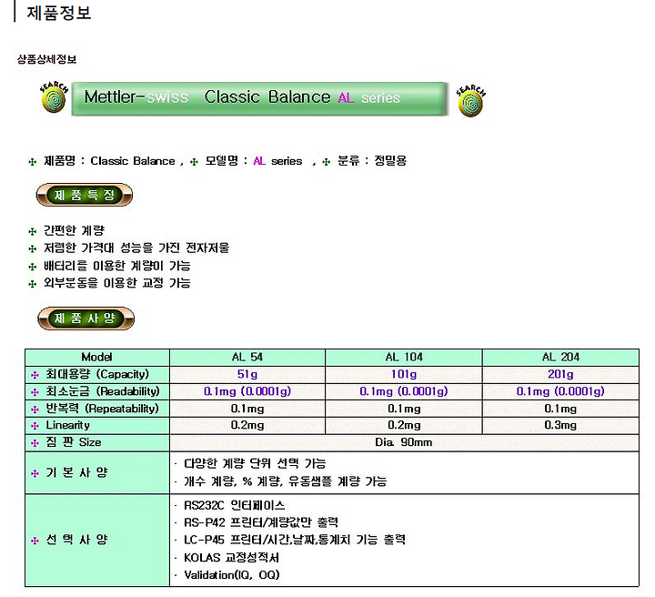Click the bullet icon in 최대용량 row
655x597 pixels.
(35, 375)
